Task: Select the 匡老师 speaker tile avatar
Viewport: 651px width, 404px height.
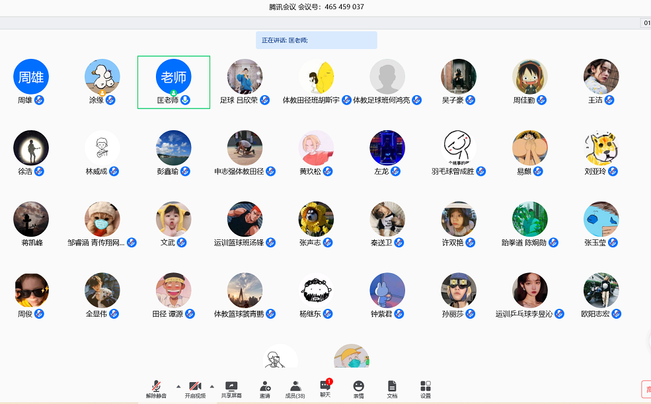Action: coord(173,77)
